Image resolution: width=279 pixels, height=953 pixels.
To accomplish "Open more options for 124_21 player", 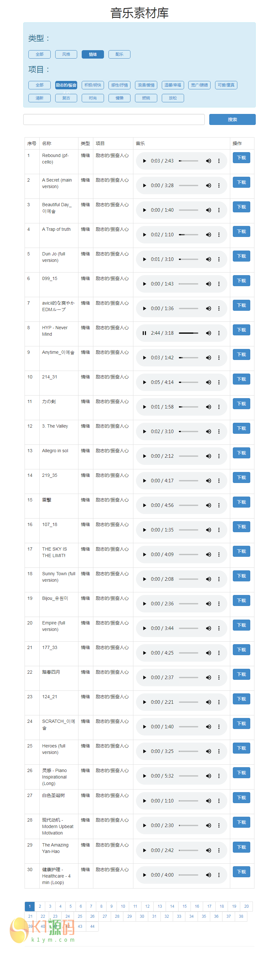I will 219,702.
